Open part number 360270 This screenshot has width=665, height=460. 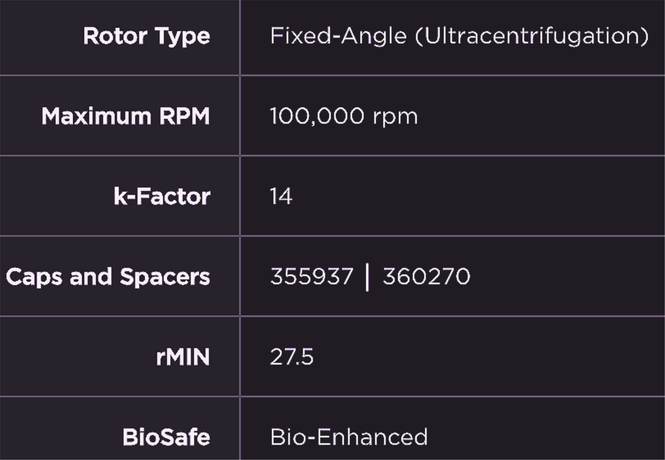coord(426,277)
